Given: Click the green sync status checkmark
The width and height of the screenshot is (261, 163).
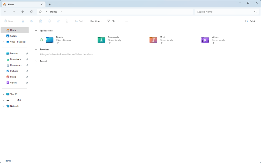Looking at the screenshot, I should pos(42,40).
